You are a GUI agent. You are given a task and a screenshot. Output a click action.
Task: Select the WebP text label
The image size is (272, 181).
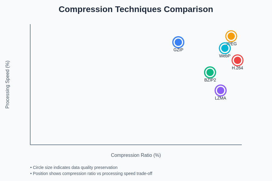(x=225, y=56)
